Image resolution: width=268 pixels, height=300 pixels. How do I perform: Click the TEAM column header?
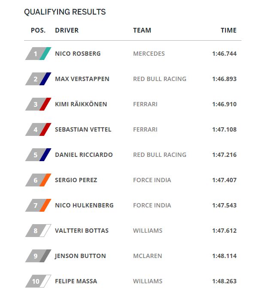tap(142, 30)
